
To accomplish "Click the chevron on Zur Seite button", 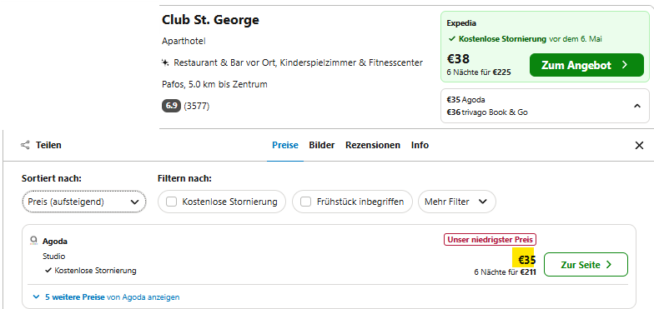I will [609, 265].
